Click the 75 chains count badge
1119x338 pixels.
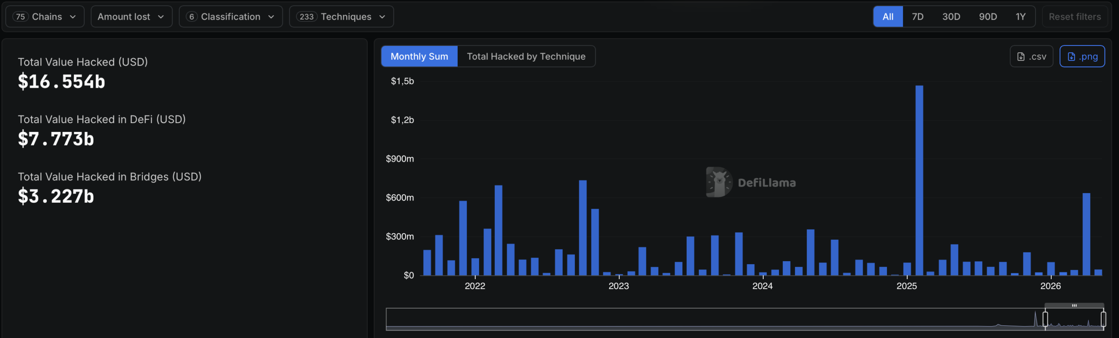[21, 17]
